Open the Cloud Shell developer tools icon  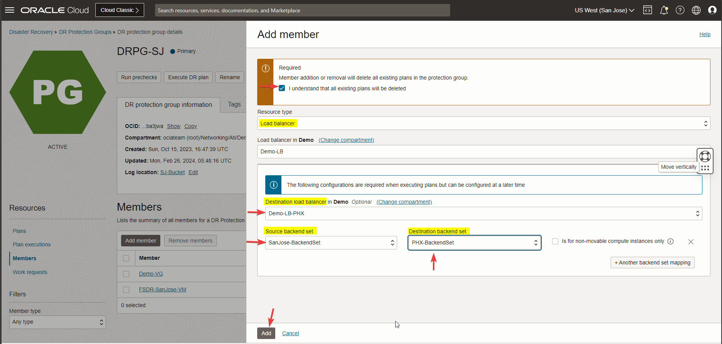[647, 10]
